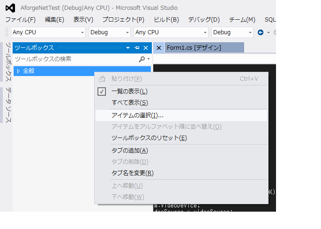Open the navigate backward history dropdown arrow
The image size is (321, 229).
[x=269, y=32]
